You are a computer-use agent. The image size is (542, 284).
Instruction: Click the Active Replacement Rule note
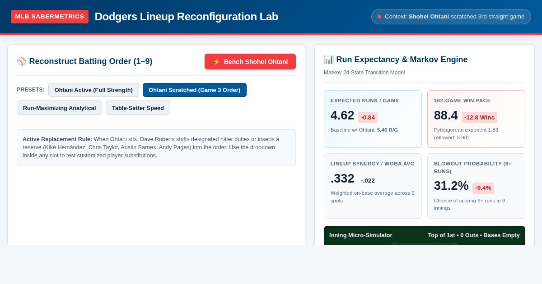pyautogui.click(x=156, y=147)
